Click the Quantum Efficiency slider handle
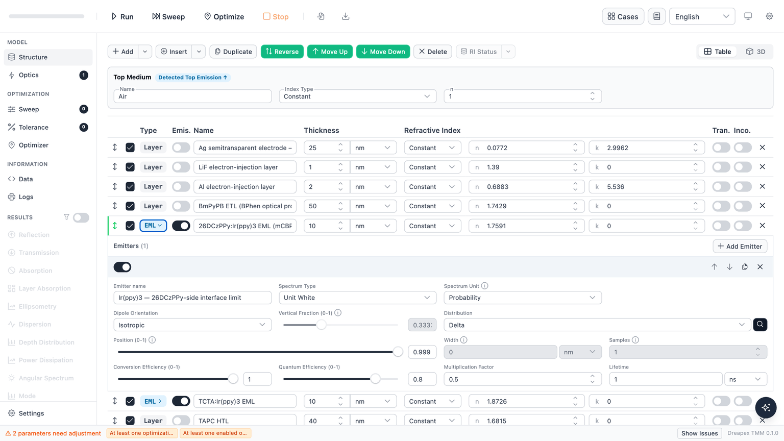The width and height of the screenshot is (784, 441). tap(375, 379)
